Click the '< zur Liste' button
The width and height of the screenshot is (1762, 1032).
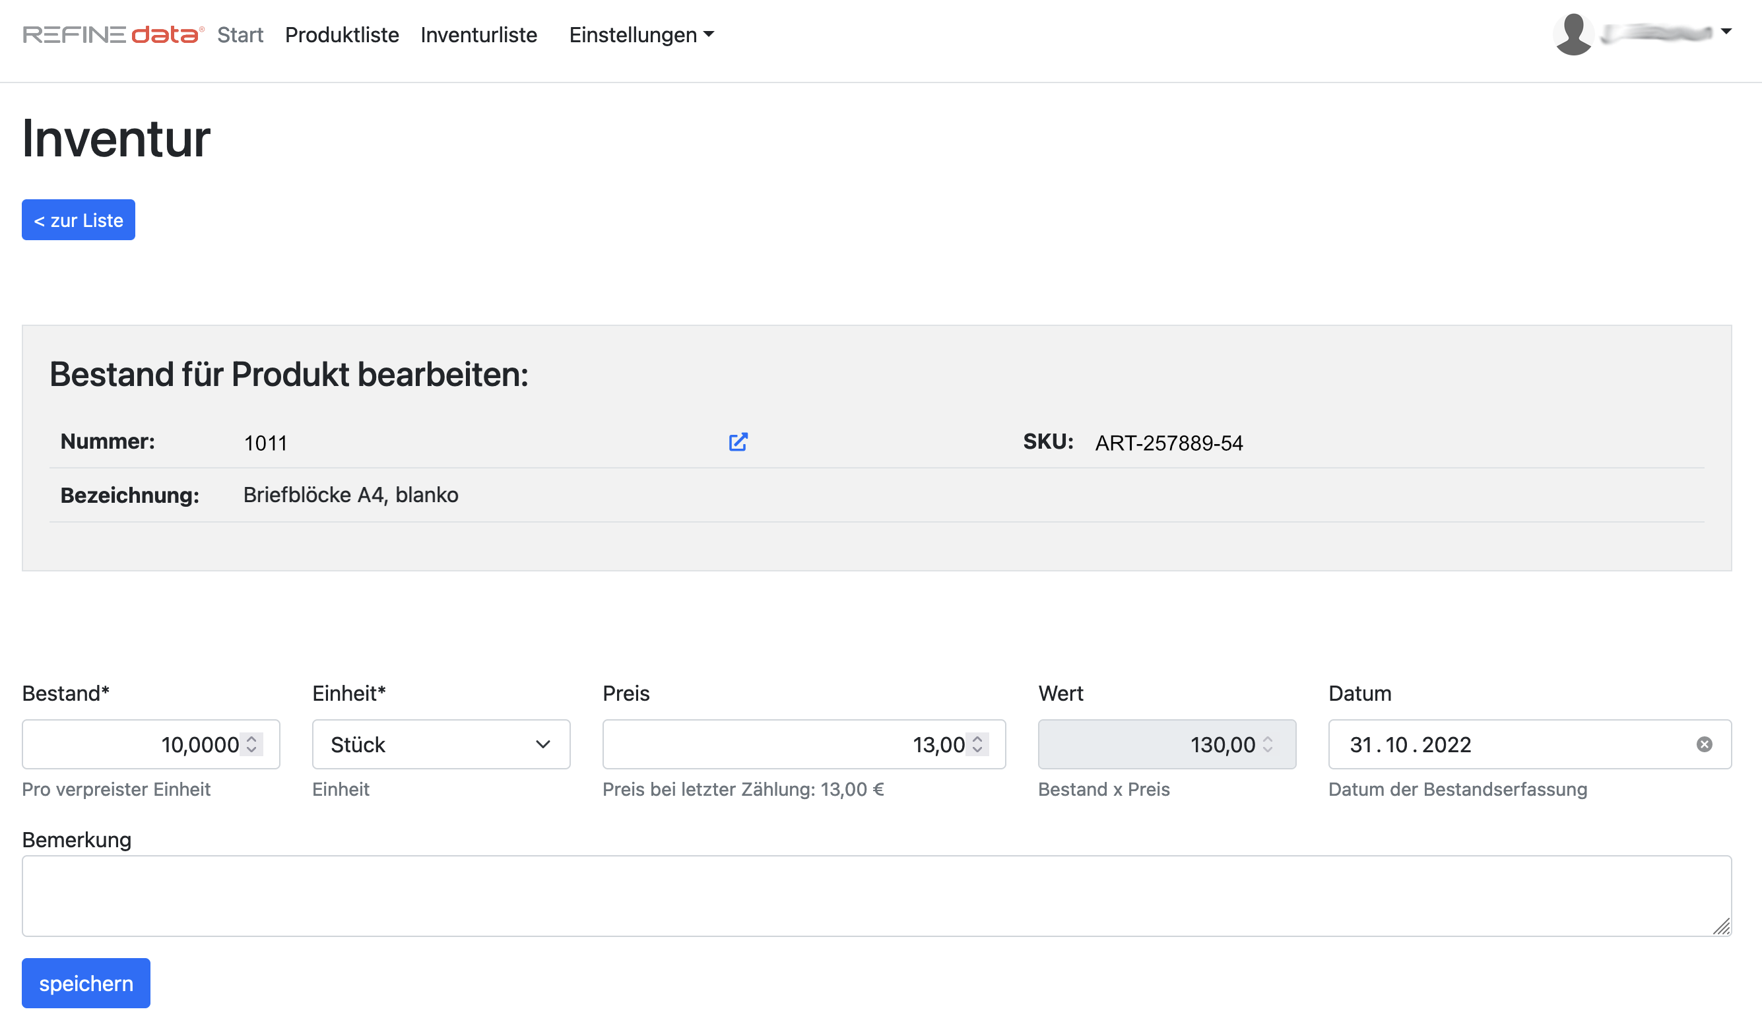point(79,220)
